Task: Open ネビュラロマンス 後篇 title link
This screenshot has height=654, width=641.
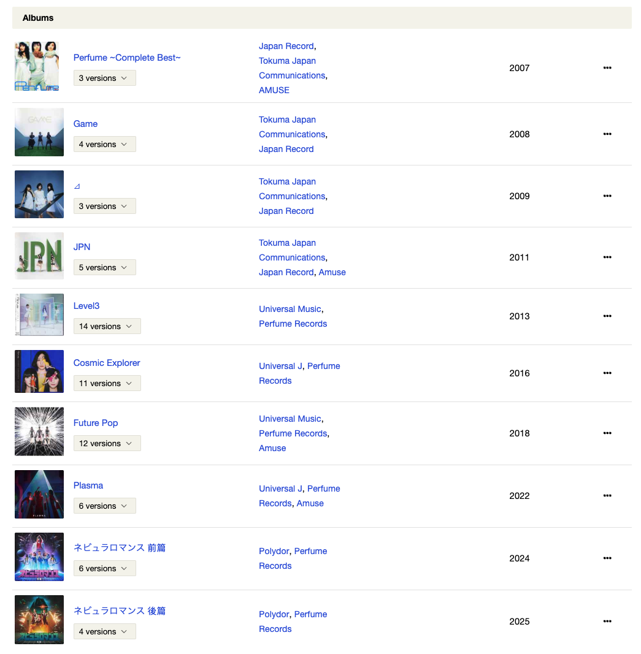Action: coord(120,610)
